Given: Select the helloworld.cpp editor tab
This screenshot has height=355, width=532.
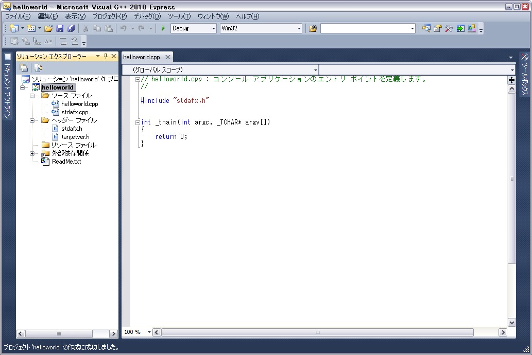Looking at the screenshot, I should tap(142, 57).
